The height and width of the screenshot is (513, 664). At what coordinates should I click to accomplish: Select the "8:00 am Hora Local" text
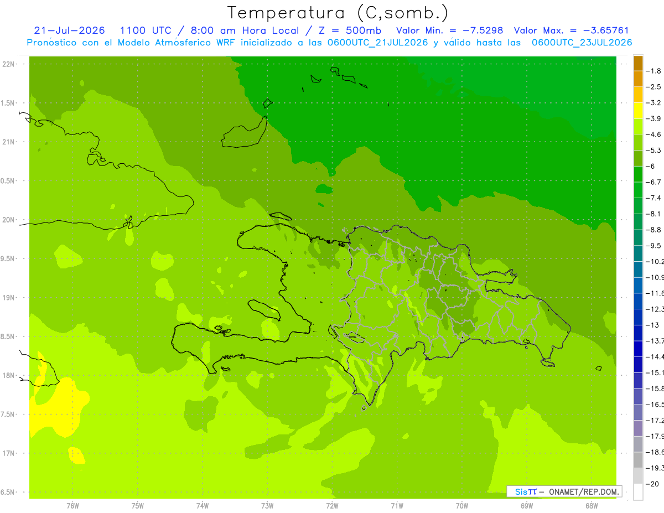point(243,30)
